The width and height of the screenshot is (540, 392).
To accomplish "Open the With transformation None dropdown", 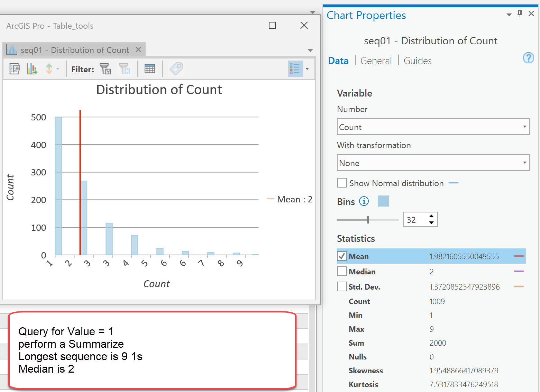I will pyautogui.click(x=433, y=163).
